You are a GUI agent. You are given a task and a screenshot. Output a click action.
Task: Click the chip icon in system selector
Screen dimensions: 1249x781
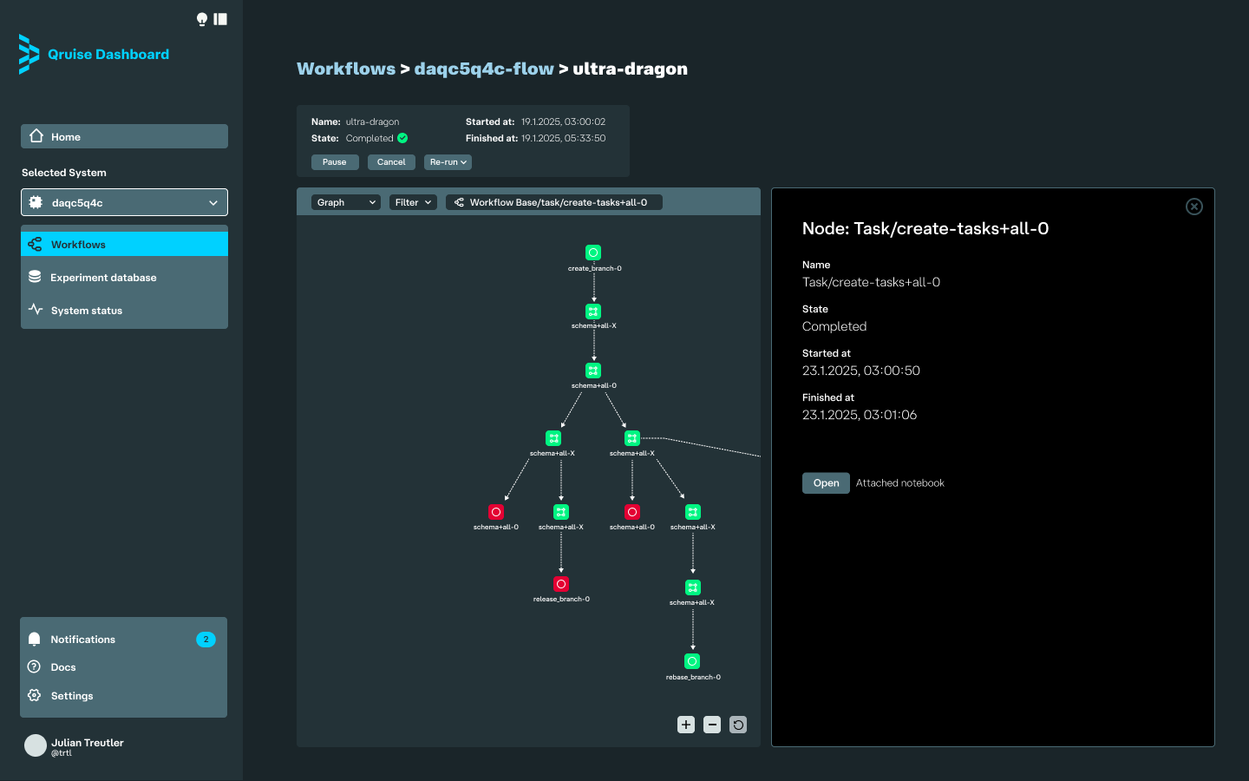click(x=36, y=202)
